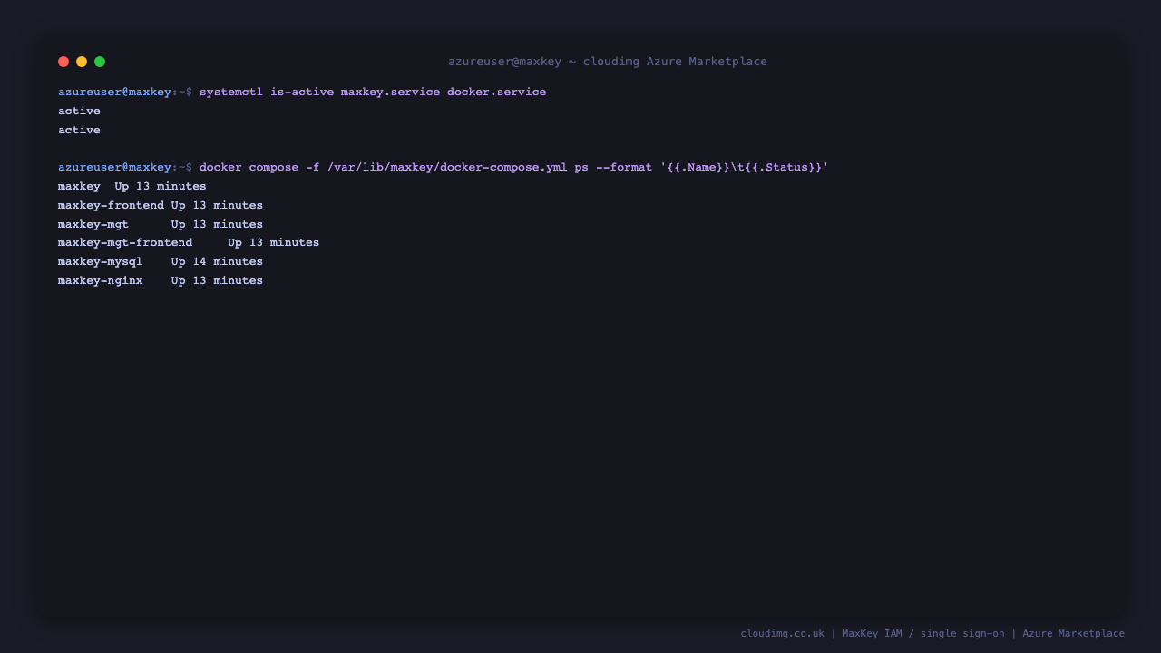Click the red close window dot
Image resolution: width=1161 pixels, height=653 pixels.
pos(63,62)
